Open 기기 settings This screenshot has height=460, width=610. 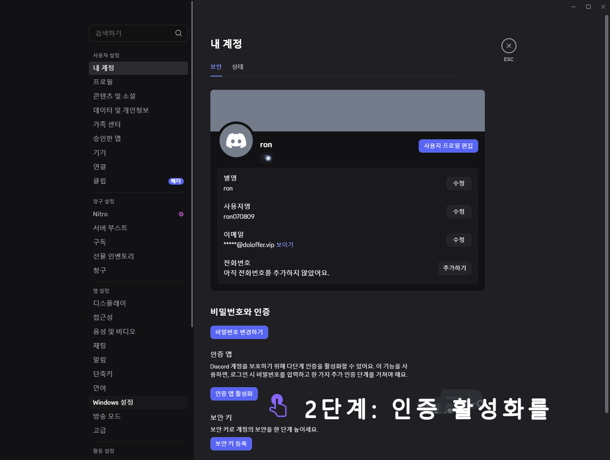138,153
